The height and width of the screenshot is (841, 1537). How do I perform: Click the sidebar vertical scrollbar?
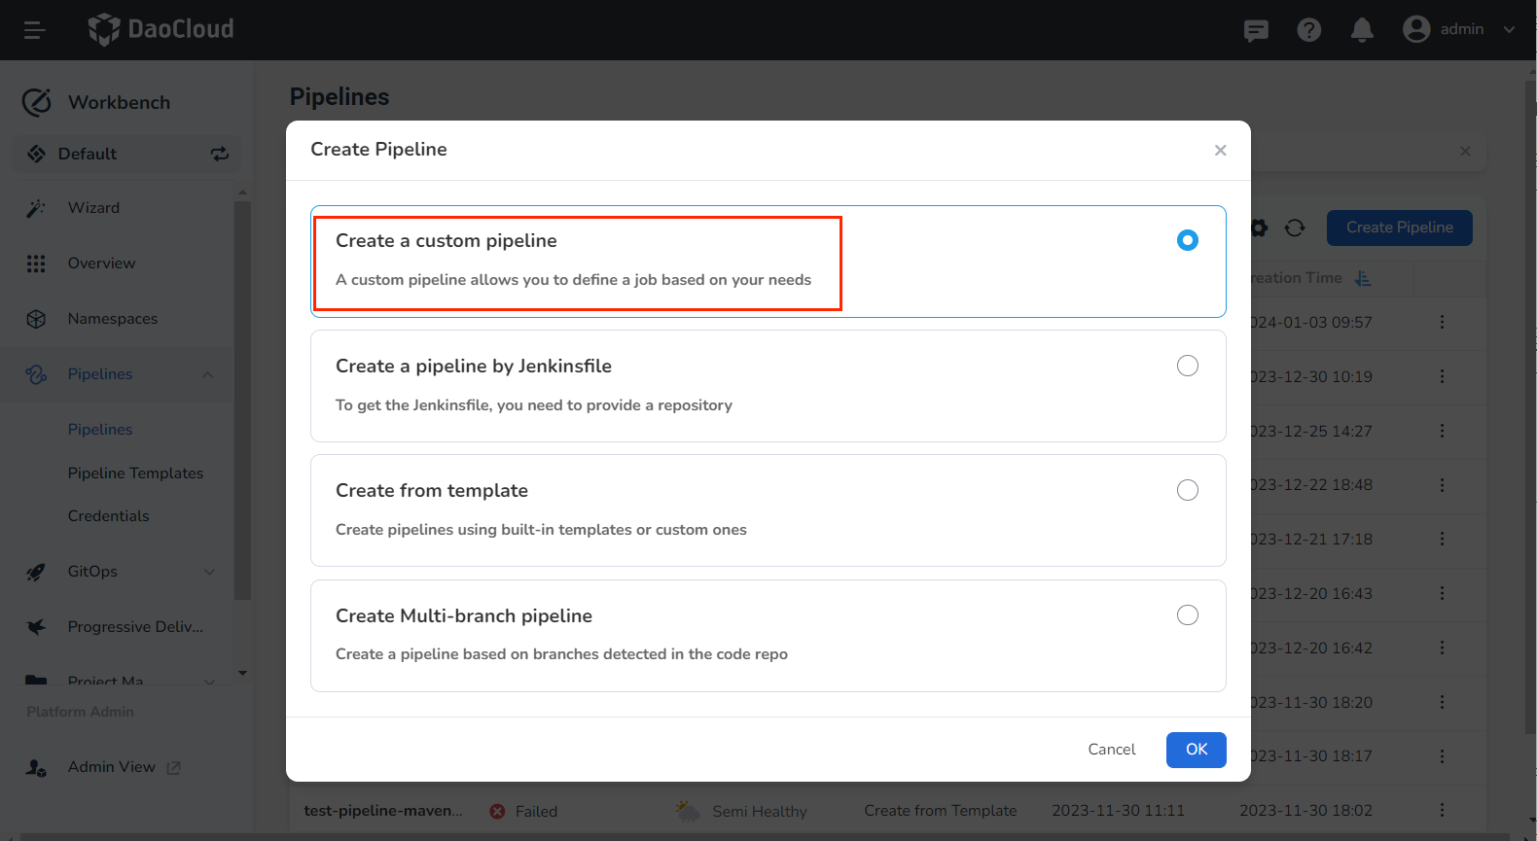[243, 399]
